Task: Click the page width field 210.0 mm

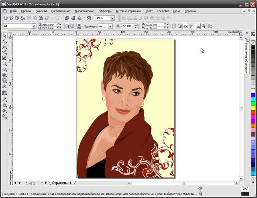Action: click(49, 25)
